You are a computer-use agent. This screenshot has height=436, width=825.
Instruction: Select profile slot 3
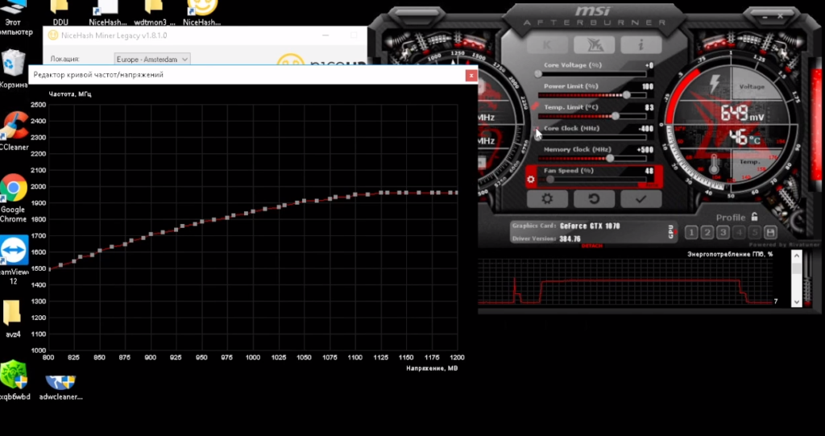723,232
